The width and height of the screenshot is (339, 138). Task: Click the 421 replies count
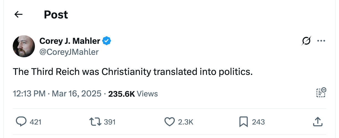(x=35, y=122)
